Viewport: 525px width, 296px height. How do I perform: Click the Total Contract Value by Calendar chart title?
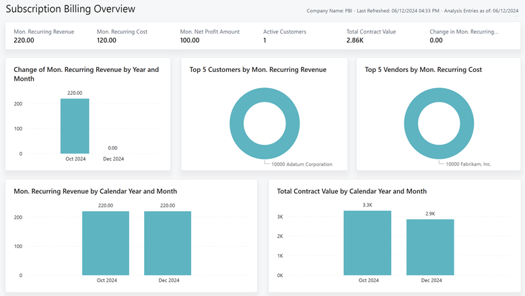pyautogui.click(x=351, y=191)
